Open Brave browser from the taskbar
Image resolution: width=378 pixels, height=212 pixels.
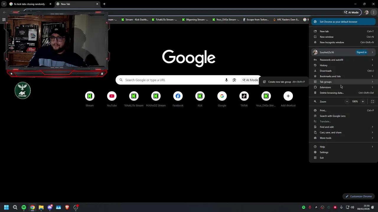click(x=67, y=207)
